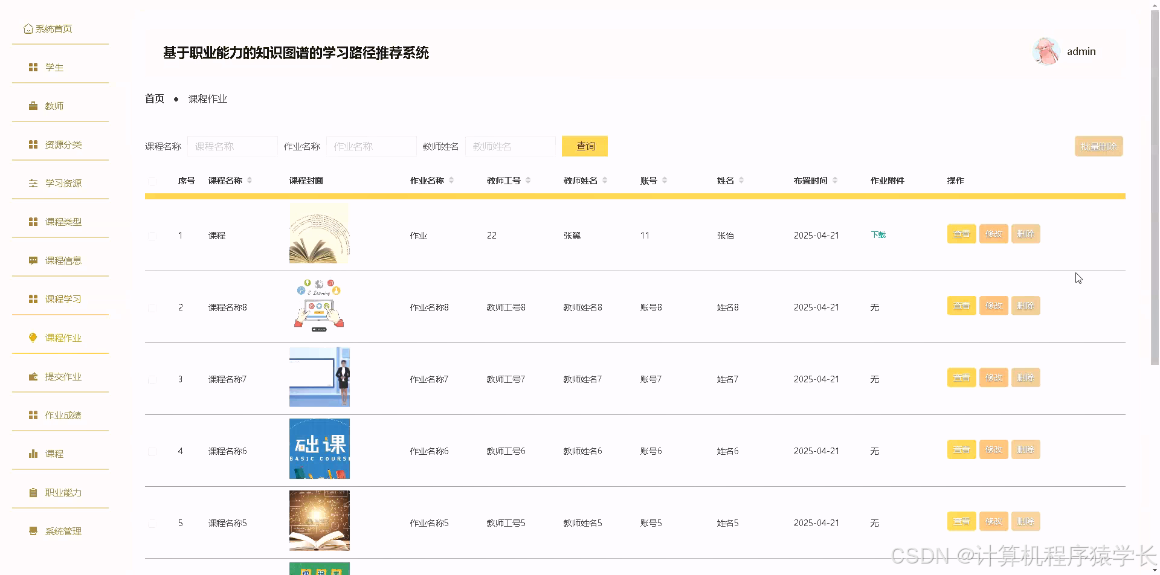Click the 学生 sidebar icon

(x=33, y=67)
